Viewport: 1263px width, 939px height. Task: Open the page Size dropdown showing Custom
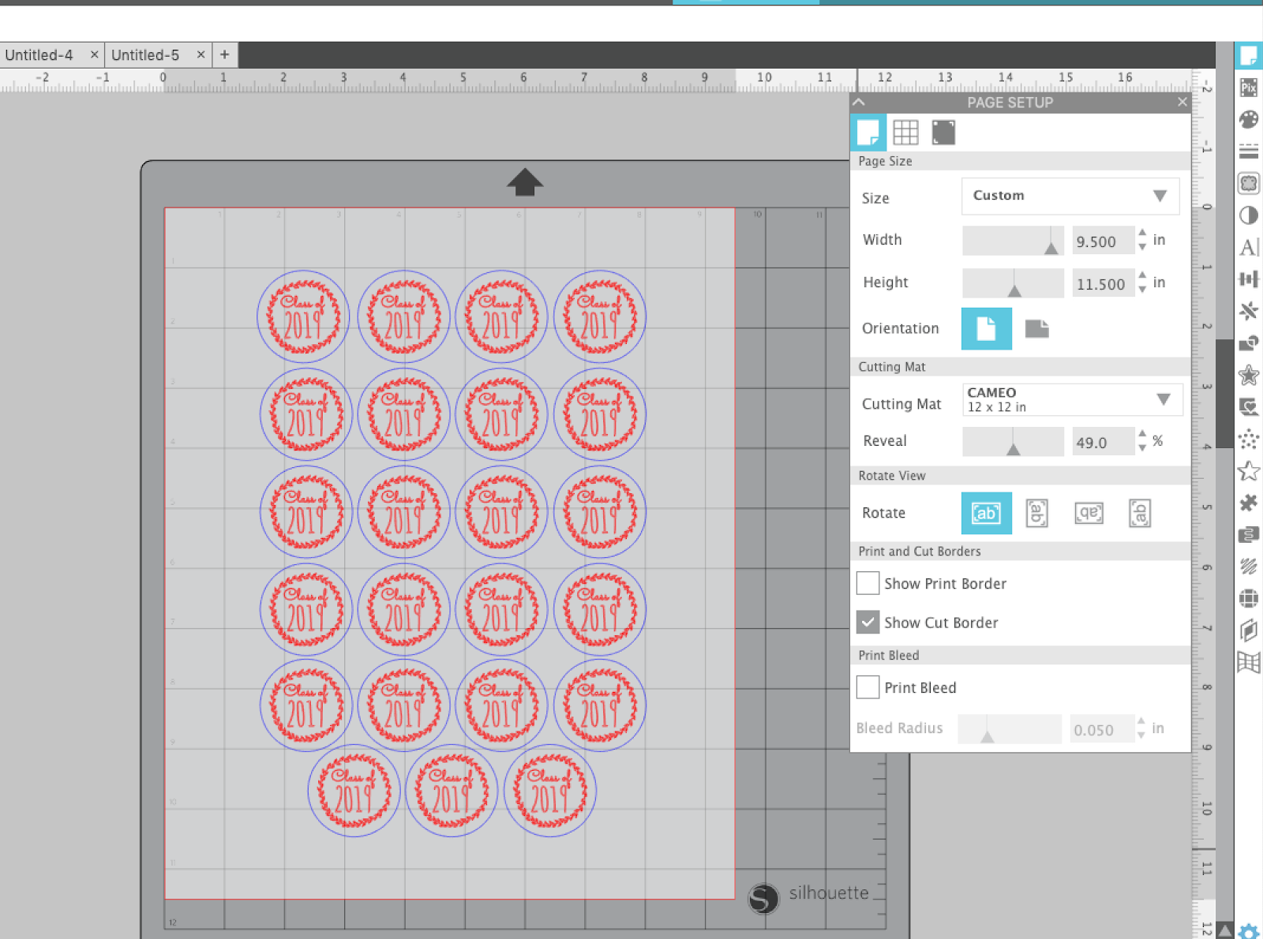pos(1070,196)
